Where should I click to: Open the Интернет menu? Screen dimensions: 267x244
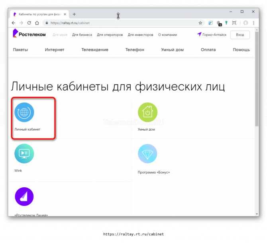(55, 50)
